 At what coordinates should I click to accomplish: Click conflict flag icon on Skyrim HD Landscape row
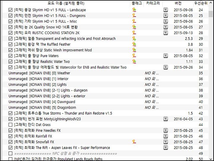click(134, 10)
